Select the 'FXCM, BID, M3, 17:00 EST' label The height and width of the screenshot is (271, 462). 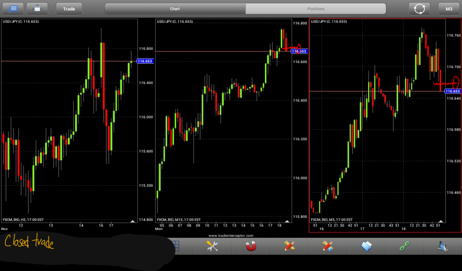pos(331,220)
